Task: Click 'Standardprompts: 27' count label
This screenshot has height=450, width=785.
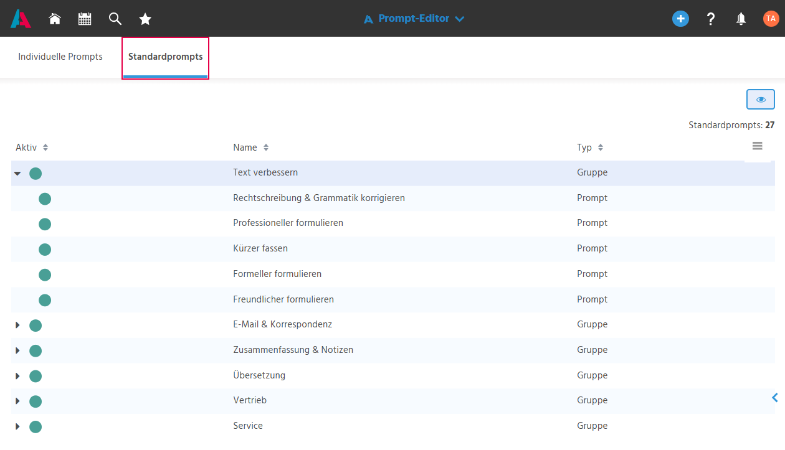Action: point(731,125)
